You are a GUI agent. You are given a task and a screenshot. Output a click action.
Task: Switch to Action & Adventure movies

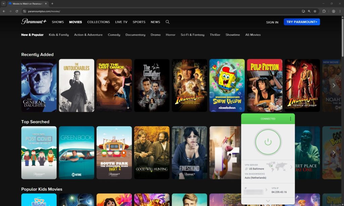88,35
